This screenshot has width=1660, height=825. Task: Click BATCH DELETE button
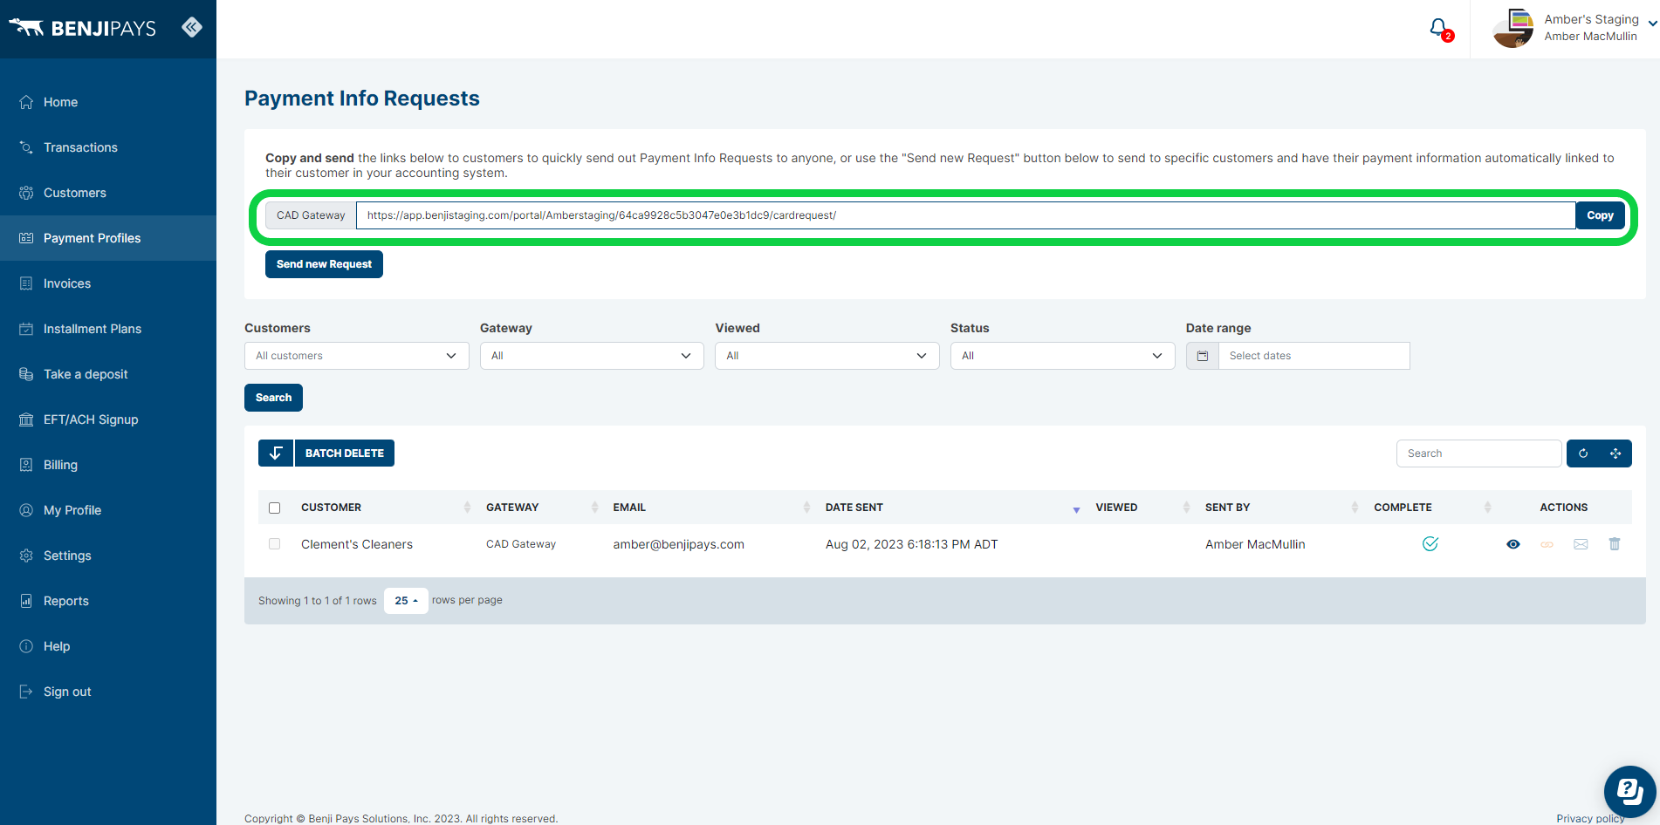point(345,453)
